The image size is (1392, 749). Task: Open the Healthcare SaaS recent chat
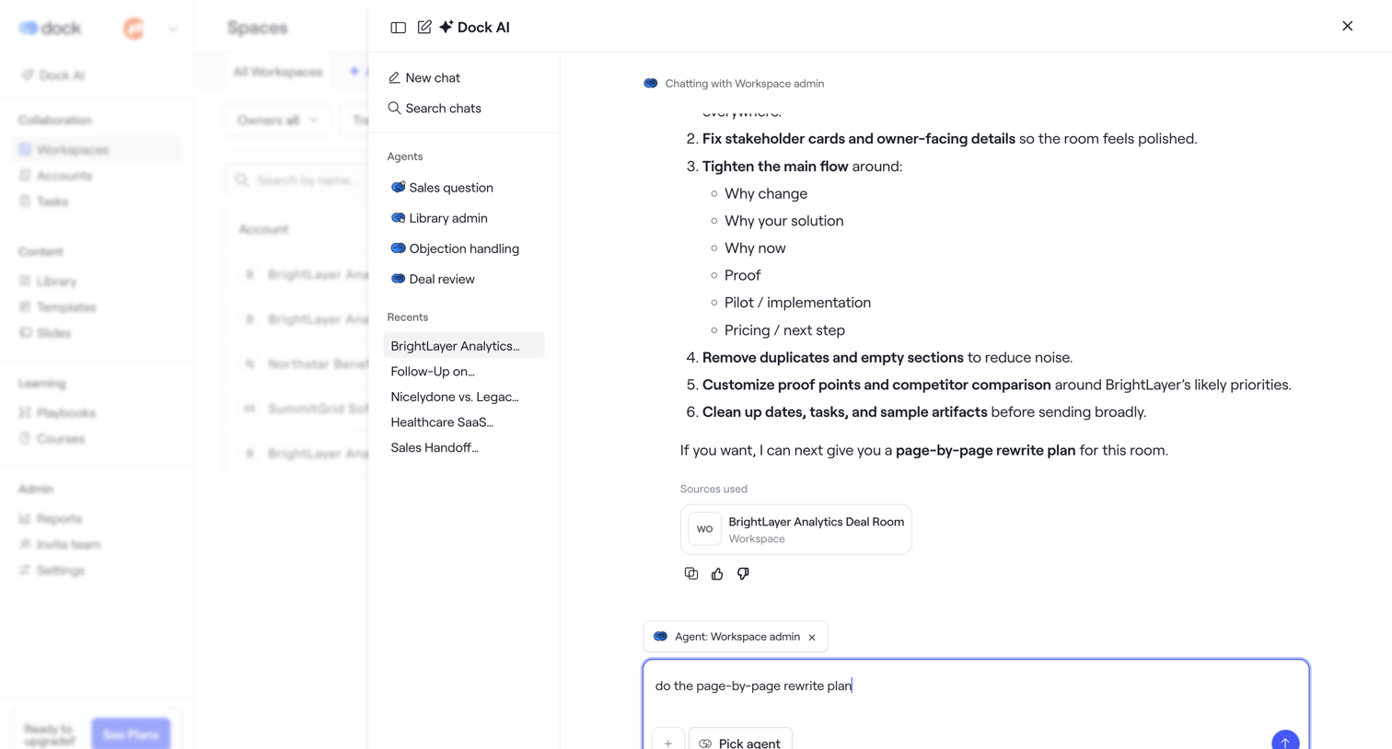coord(442,422)
